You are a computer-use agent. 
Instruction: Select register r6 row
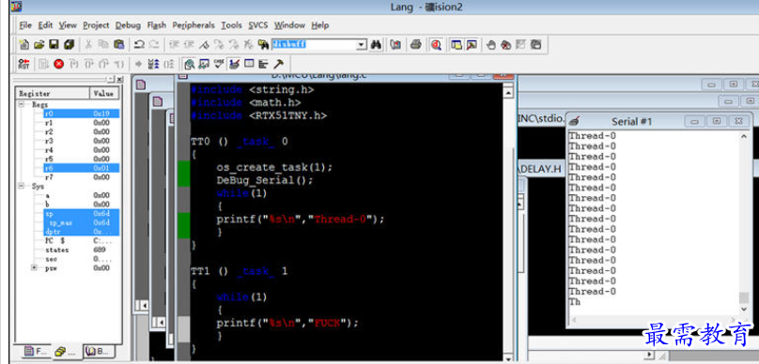pyautogui.click(x=81, y=168)
